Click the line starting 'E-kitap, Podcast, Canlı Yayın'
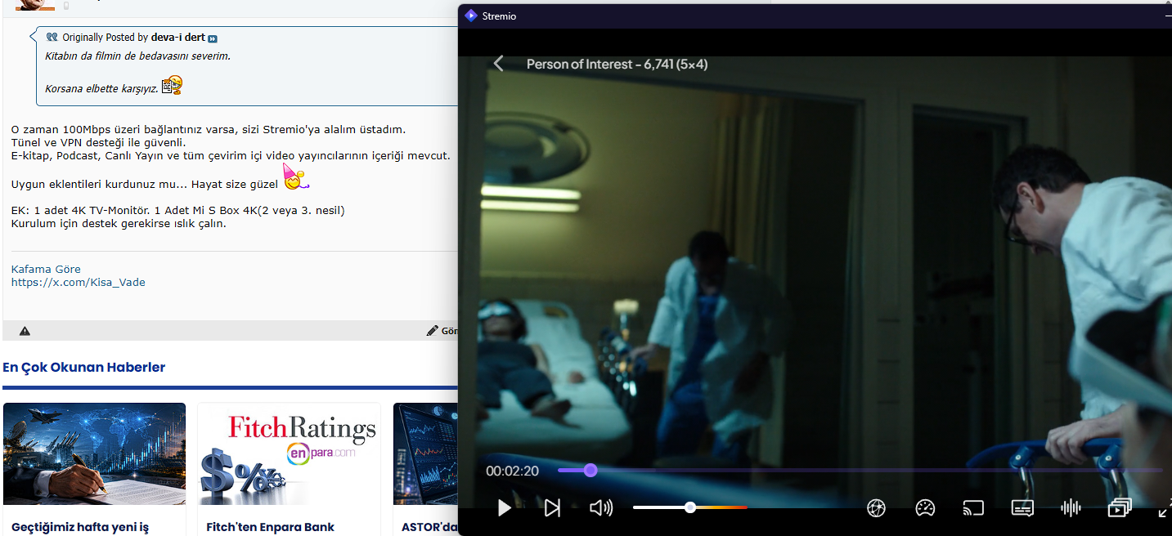Screen dimensions: 1172x536 (231, 155)
